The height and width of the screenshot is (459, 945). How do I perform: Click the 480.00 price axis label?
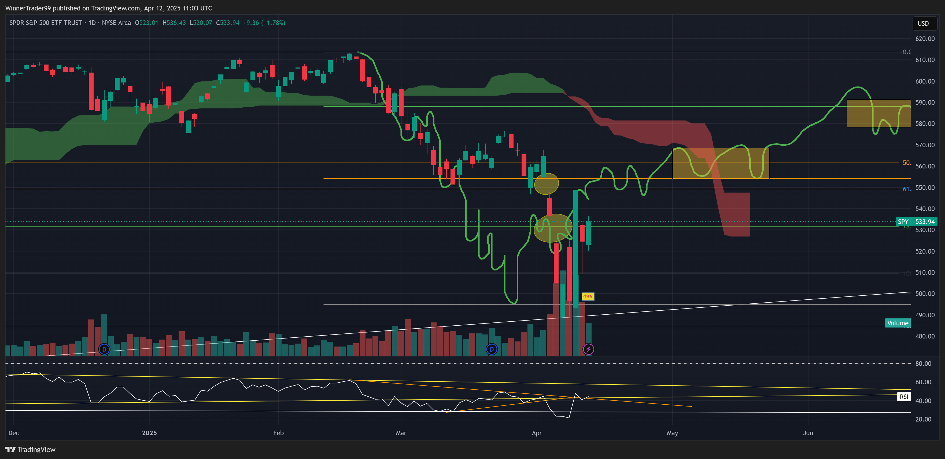925,336
